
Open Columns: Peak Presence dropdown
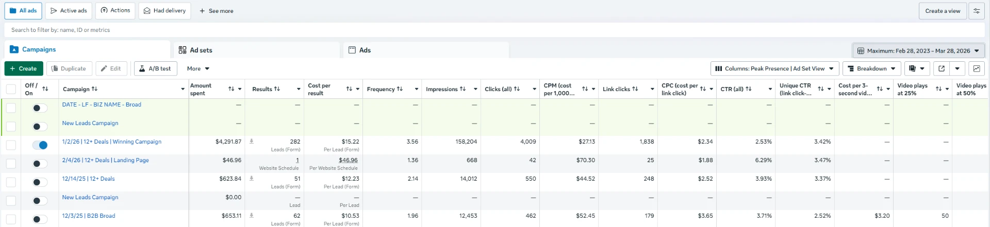tap(774, 68)
